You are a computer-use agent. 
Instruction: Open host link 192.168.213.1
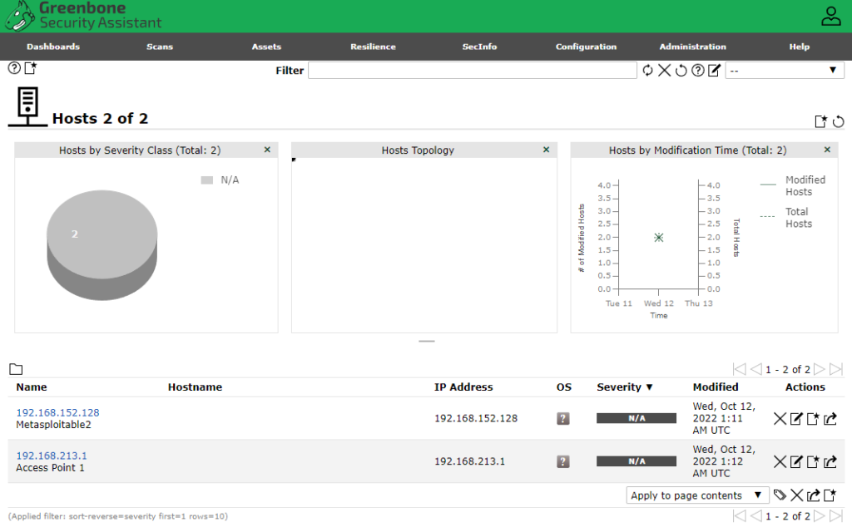tap(51, 456)
